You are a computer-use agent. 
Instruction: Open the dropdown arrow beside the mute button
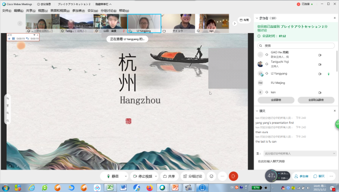[x=126, y=176]
